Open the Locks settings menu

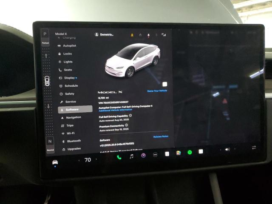(x=65, y=54)
